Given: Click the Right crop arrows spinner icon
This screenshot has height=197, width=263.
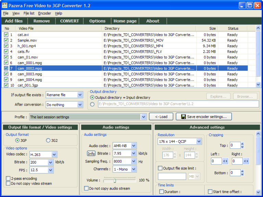Looking at the screenshot, I should click(x=246, y=161).
